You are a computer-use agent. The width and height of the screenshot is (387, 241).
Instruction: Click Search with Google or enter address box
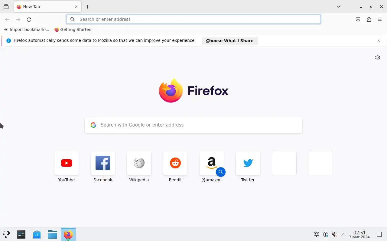(193, 125)
